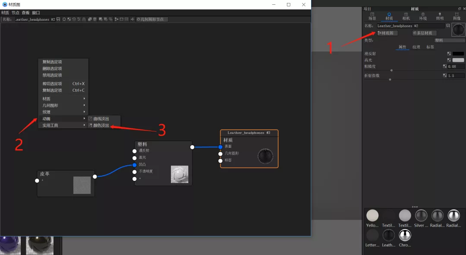The width and height of the screenshot is (466, 255).
Task: Click the save icon in the material graph toolbar
Action: [58, 19]
